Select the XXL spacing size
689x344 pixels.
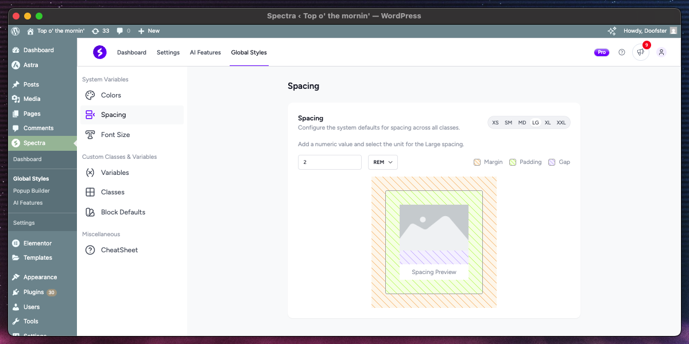(x=561, y=123)
